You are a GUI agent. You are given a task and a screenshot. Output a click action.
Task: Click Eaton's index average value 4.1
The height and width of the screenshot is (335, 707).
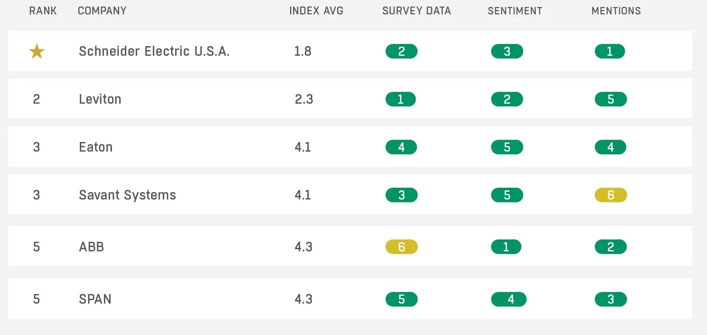click(303, 147)
